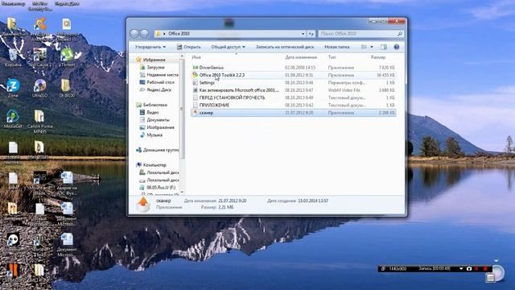Screen dimensions: 515x290
Task: Click the Office 2010 address bar path
Action: [x=179, y=34]
